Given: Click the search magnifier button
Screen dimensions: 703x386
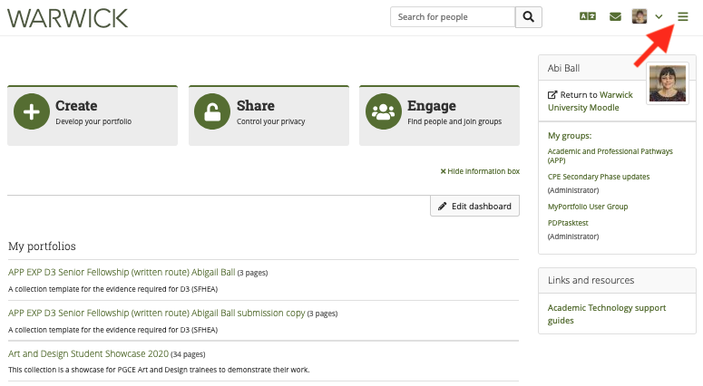Looking at the screenshot, I should point(528,16).
